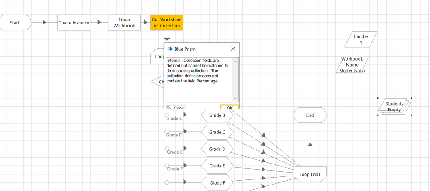Click the Start stage
Viewport: 430px width, 191px height.
(15, 23)
